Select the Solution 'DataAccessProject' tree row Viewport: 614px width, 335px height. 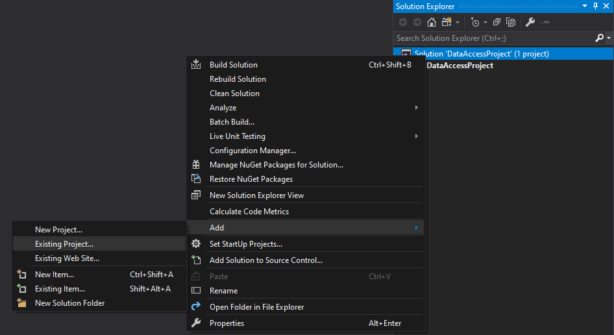[x=503, y=54]
